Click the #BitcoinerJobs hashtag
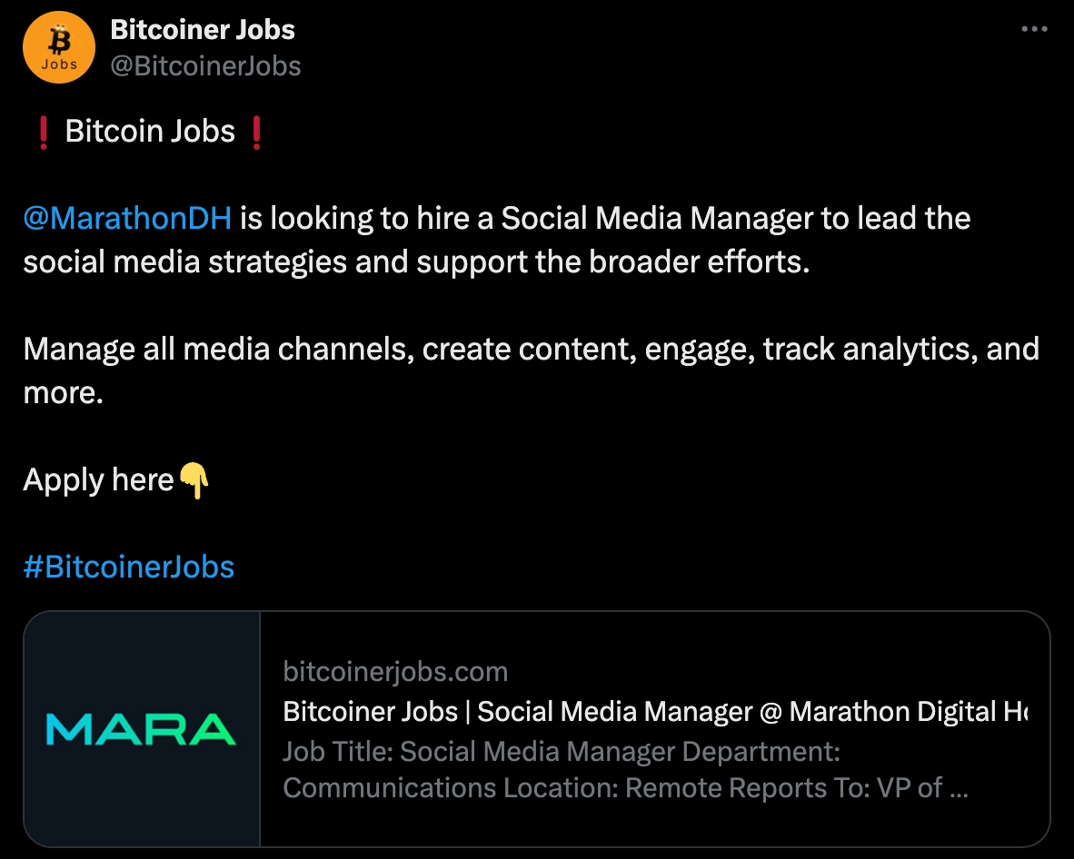The image size is (1074, 859). point(128,566)
